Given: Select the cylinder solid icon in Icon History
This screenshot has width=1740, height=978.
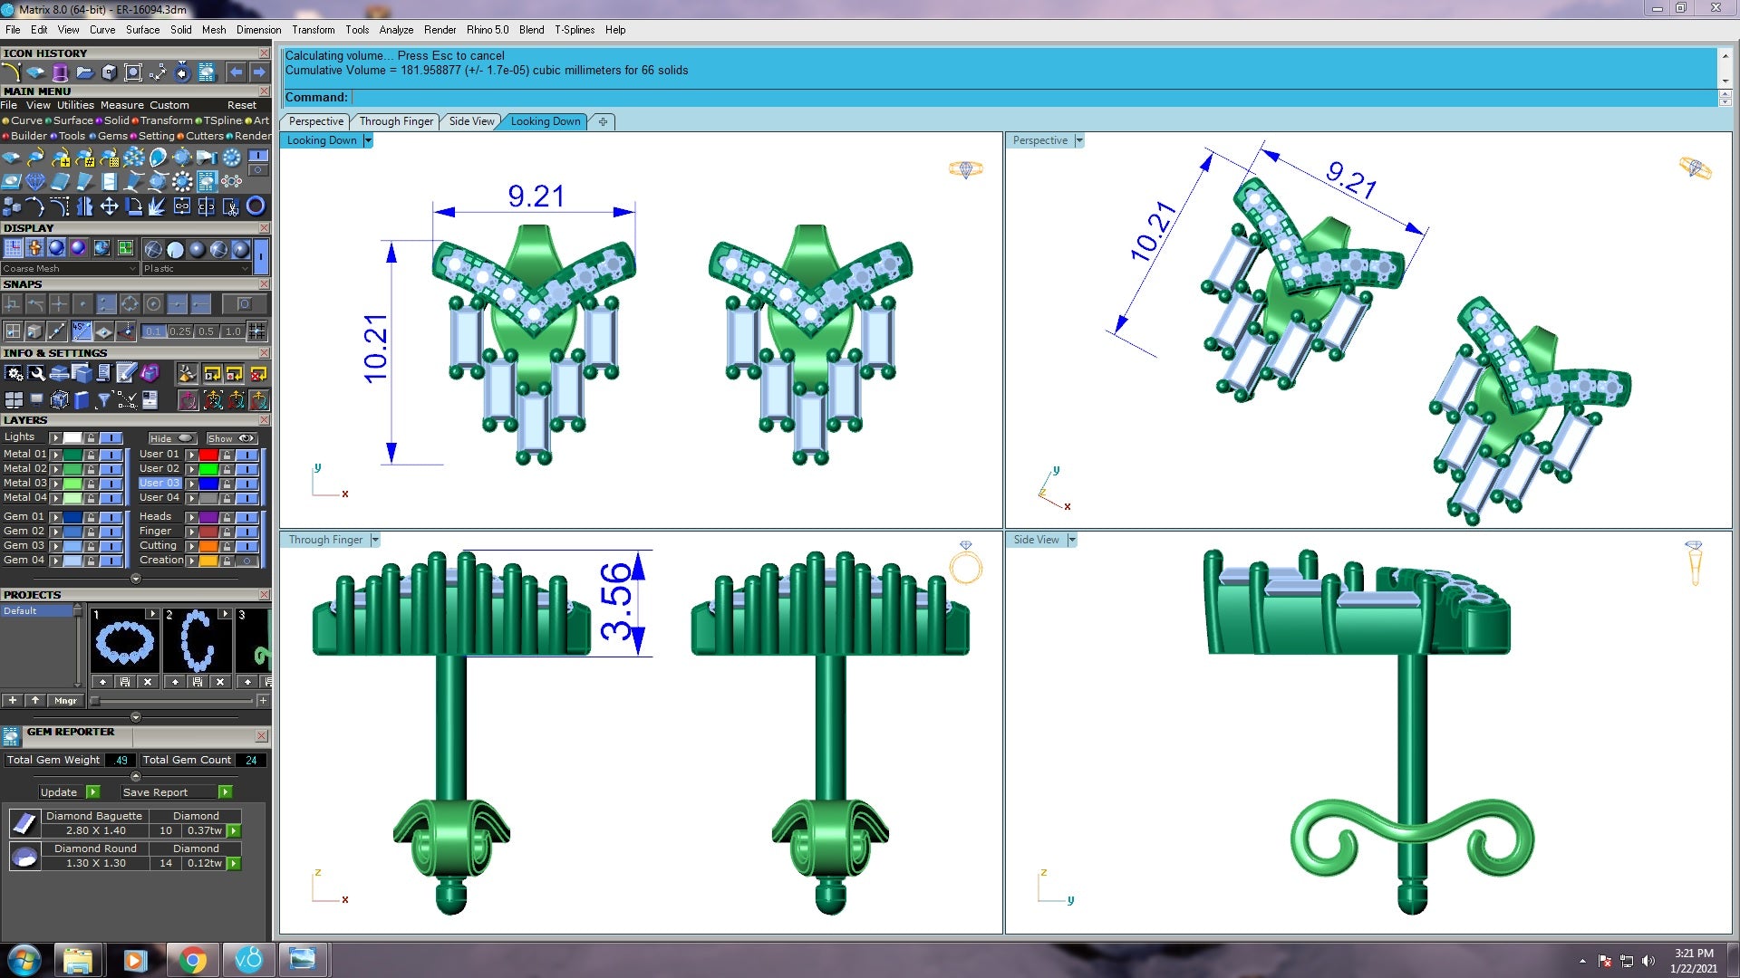Looking at the screenshot, I should pos(60,72).
